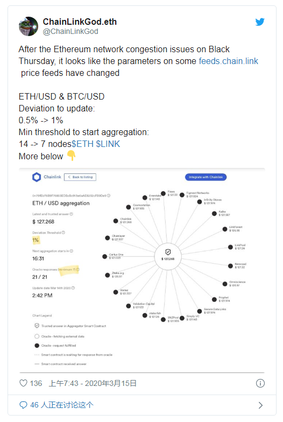Click Integrate with Chainlink button

[206, 177]
